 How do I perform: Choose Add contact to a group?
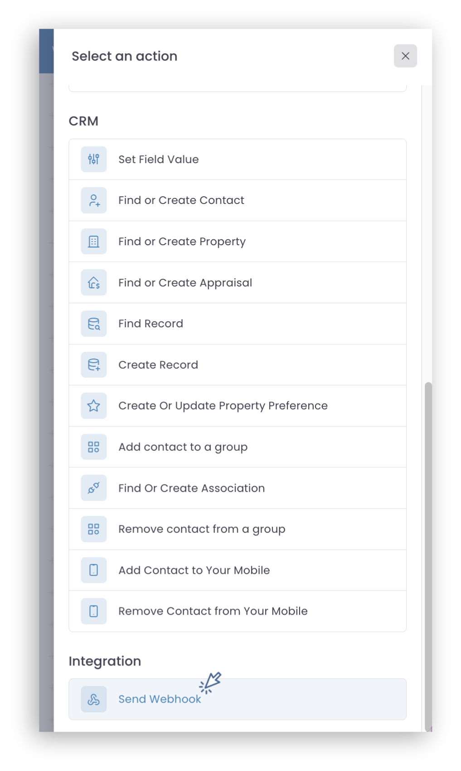pyautogui.click(x=238, y=447)
